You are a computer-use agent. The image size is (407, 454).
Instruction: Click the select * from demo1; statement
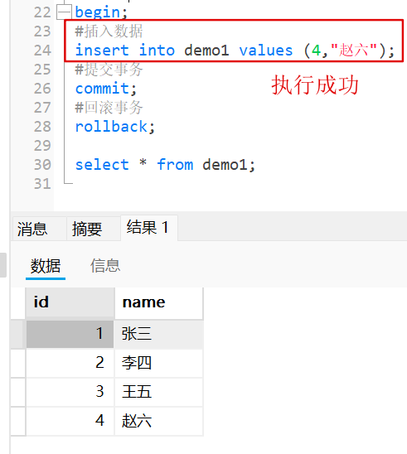pyautogui.click(x=165, y=165)
